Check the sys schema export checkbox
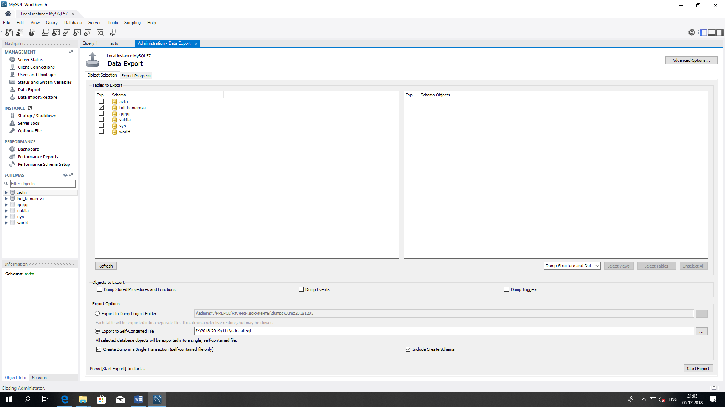Image resolution: width=725 pixels, height=407 pixels. pyautogui.click(x=101, y=125)
